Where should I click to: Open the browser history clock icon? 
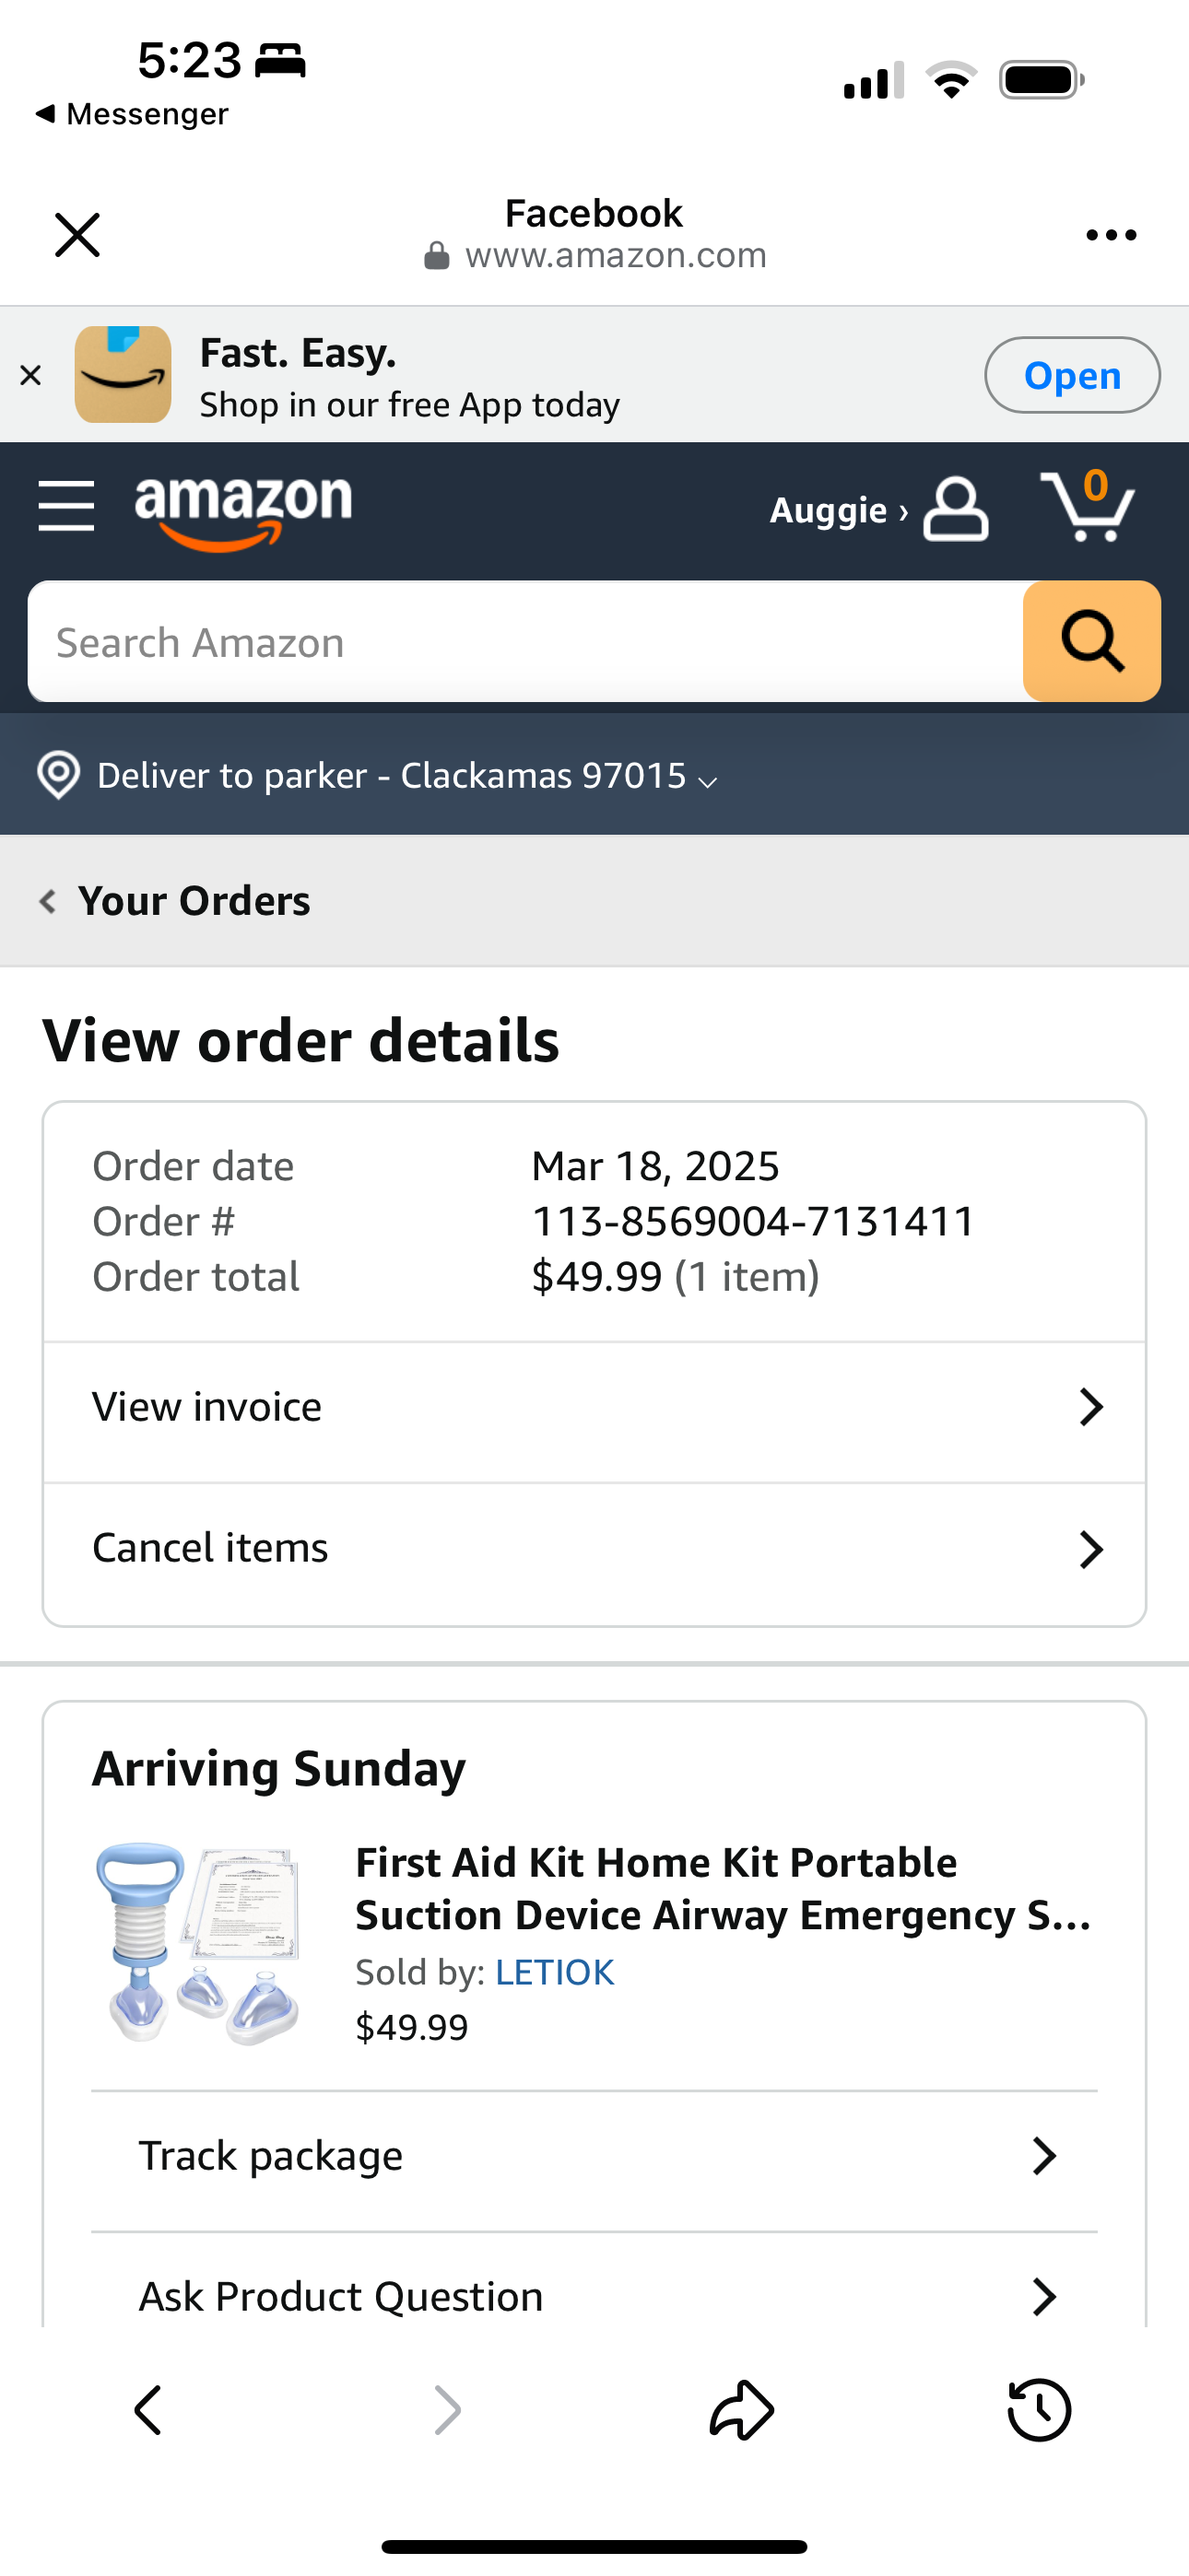tap(1039, 2410)
